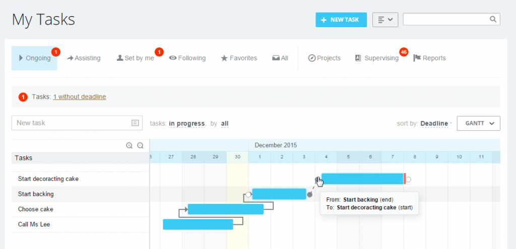Open the Favorites star tab
The image size is (516, 249).
(x=239, y=58)
